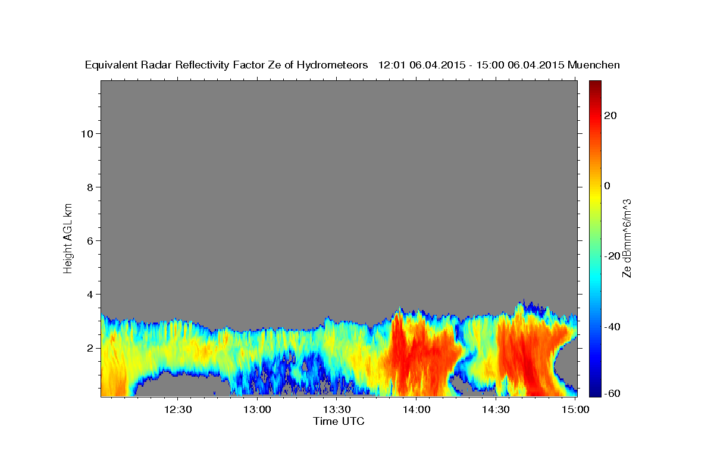Click the height tick label '10'
714x476 pixels.
click(87, 133)
